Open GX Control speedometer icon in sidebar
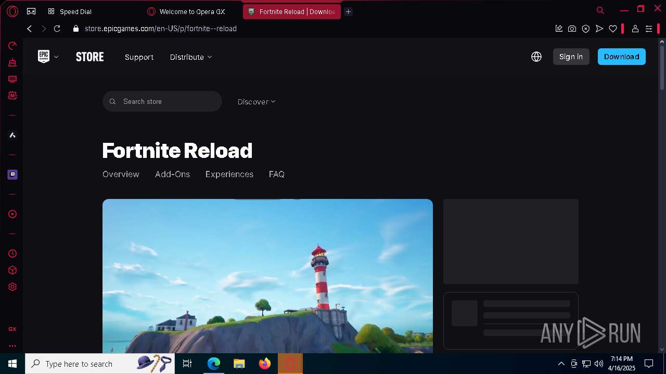 [12, 46]
